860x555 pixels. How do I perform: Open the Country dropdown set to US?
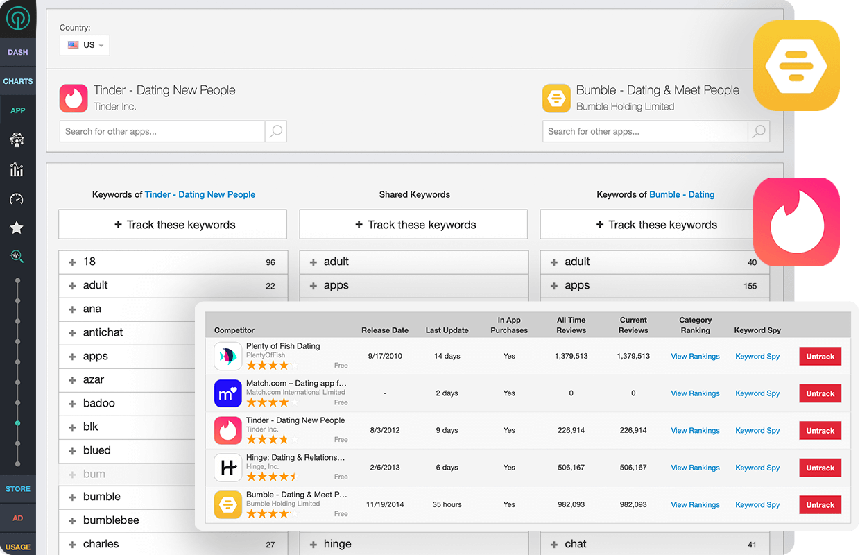coord(84,44)
